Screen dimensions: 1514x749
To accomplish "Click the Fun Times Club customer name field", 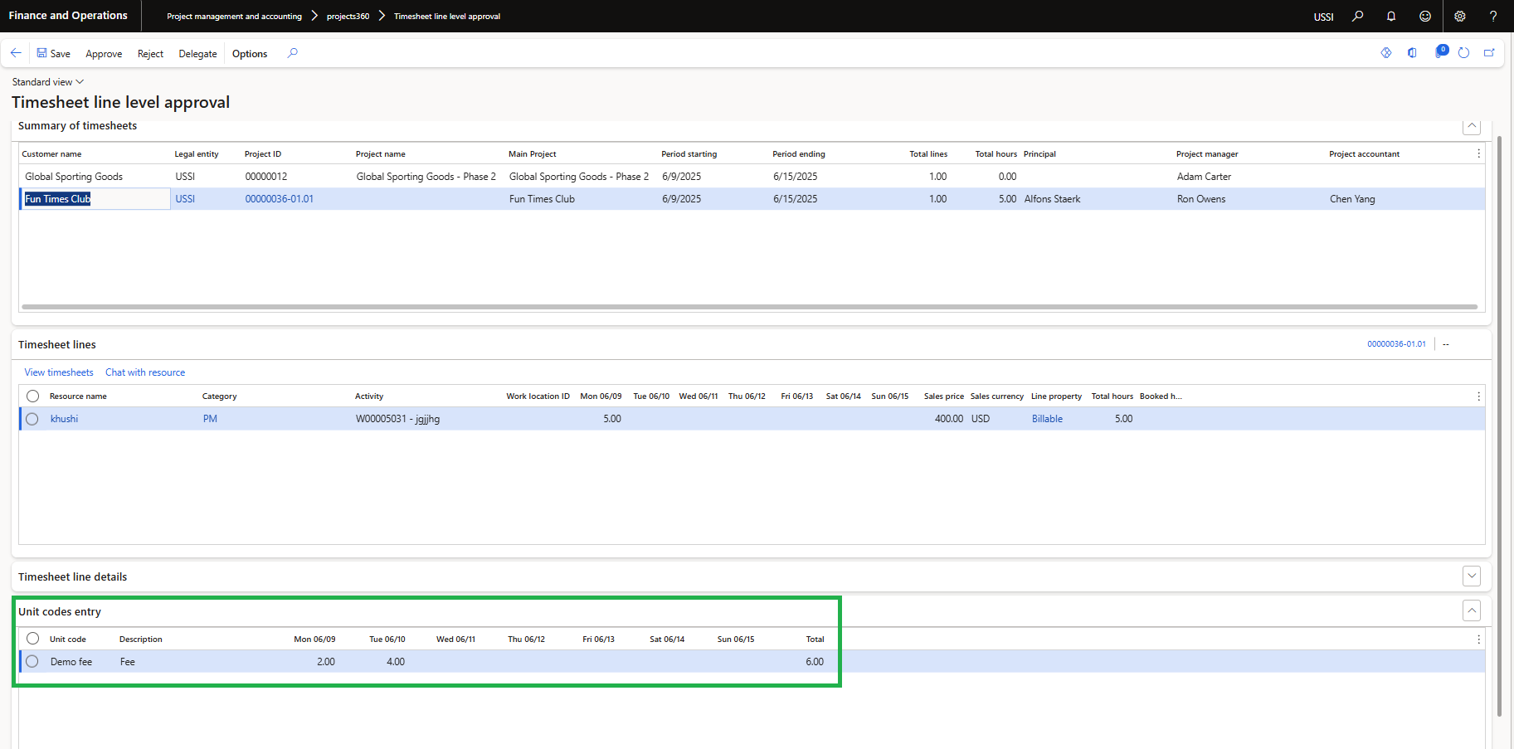I will 95,199.
